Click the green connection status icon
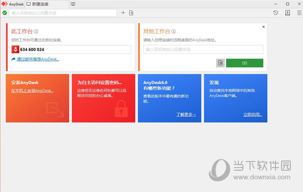 click(x=5, y=13)
